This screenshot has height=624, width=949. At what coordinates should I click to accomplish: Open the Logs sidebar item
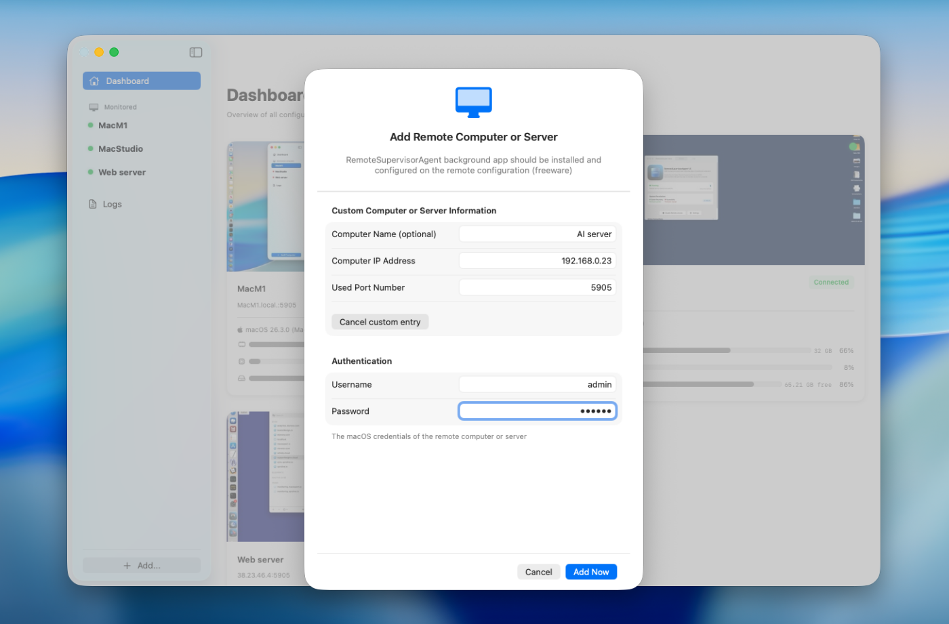point(112,204)
